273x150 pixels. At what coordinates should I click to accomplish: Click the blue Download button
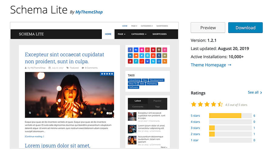tap(245, 28)
